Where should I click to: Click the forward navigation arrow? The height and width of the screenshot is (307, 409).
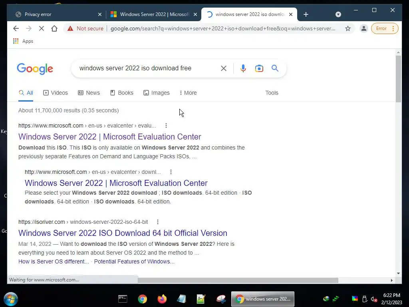(x=29, y=28)
